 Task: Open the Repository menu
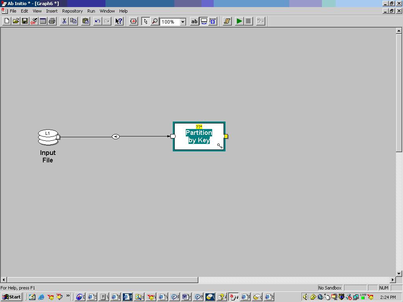72,11
